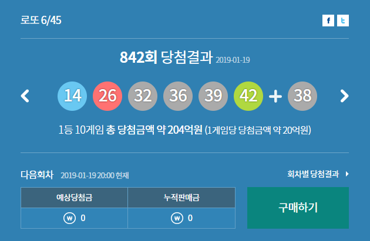Click the 2019-01-19 20:00 현재 timestamp
This screenshot has width=370, height=241.
95,175
